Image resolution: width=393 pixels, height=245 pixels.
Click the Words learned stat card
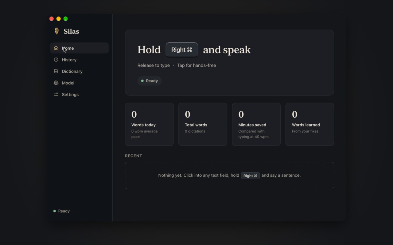310,124
